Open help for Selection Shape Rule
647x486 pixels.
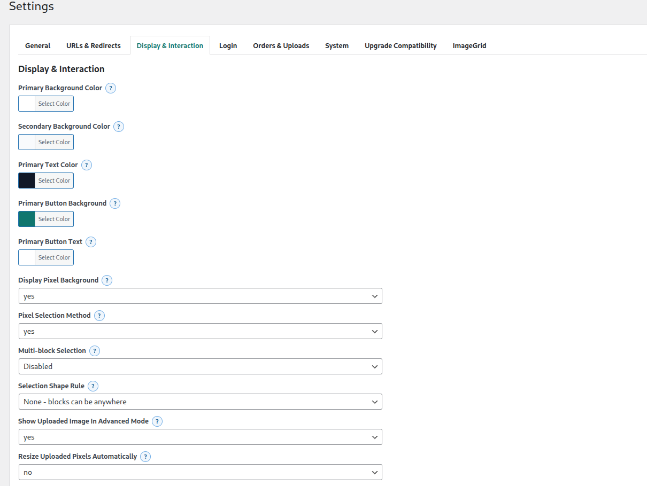pos(93,386)
